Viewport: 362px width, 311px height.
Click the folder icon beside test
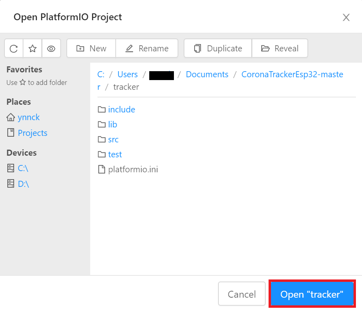[x=102, y=154]
